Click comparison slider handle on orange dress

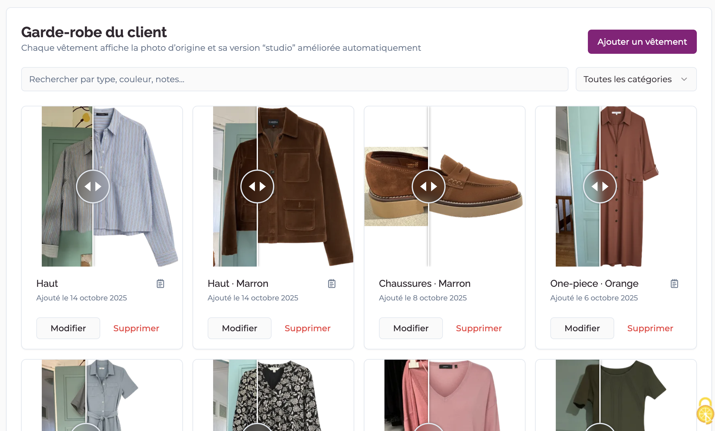(600, 186)
